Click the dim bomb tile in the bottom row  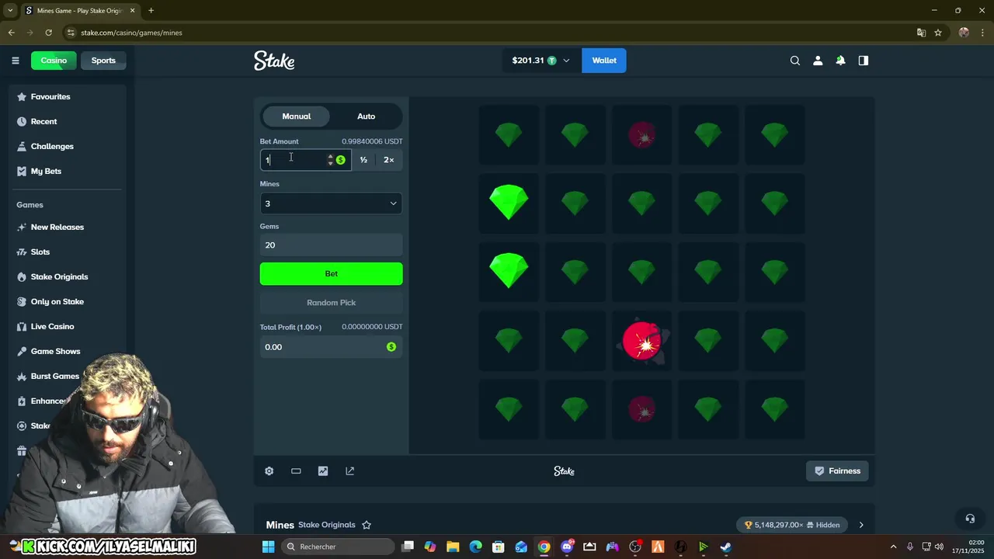(x=641, y=409)
